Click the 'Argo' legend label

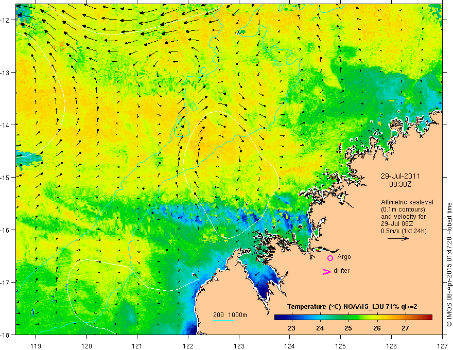point(344,257)
